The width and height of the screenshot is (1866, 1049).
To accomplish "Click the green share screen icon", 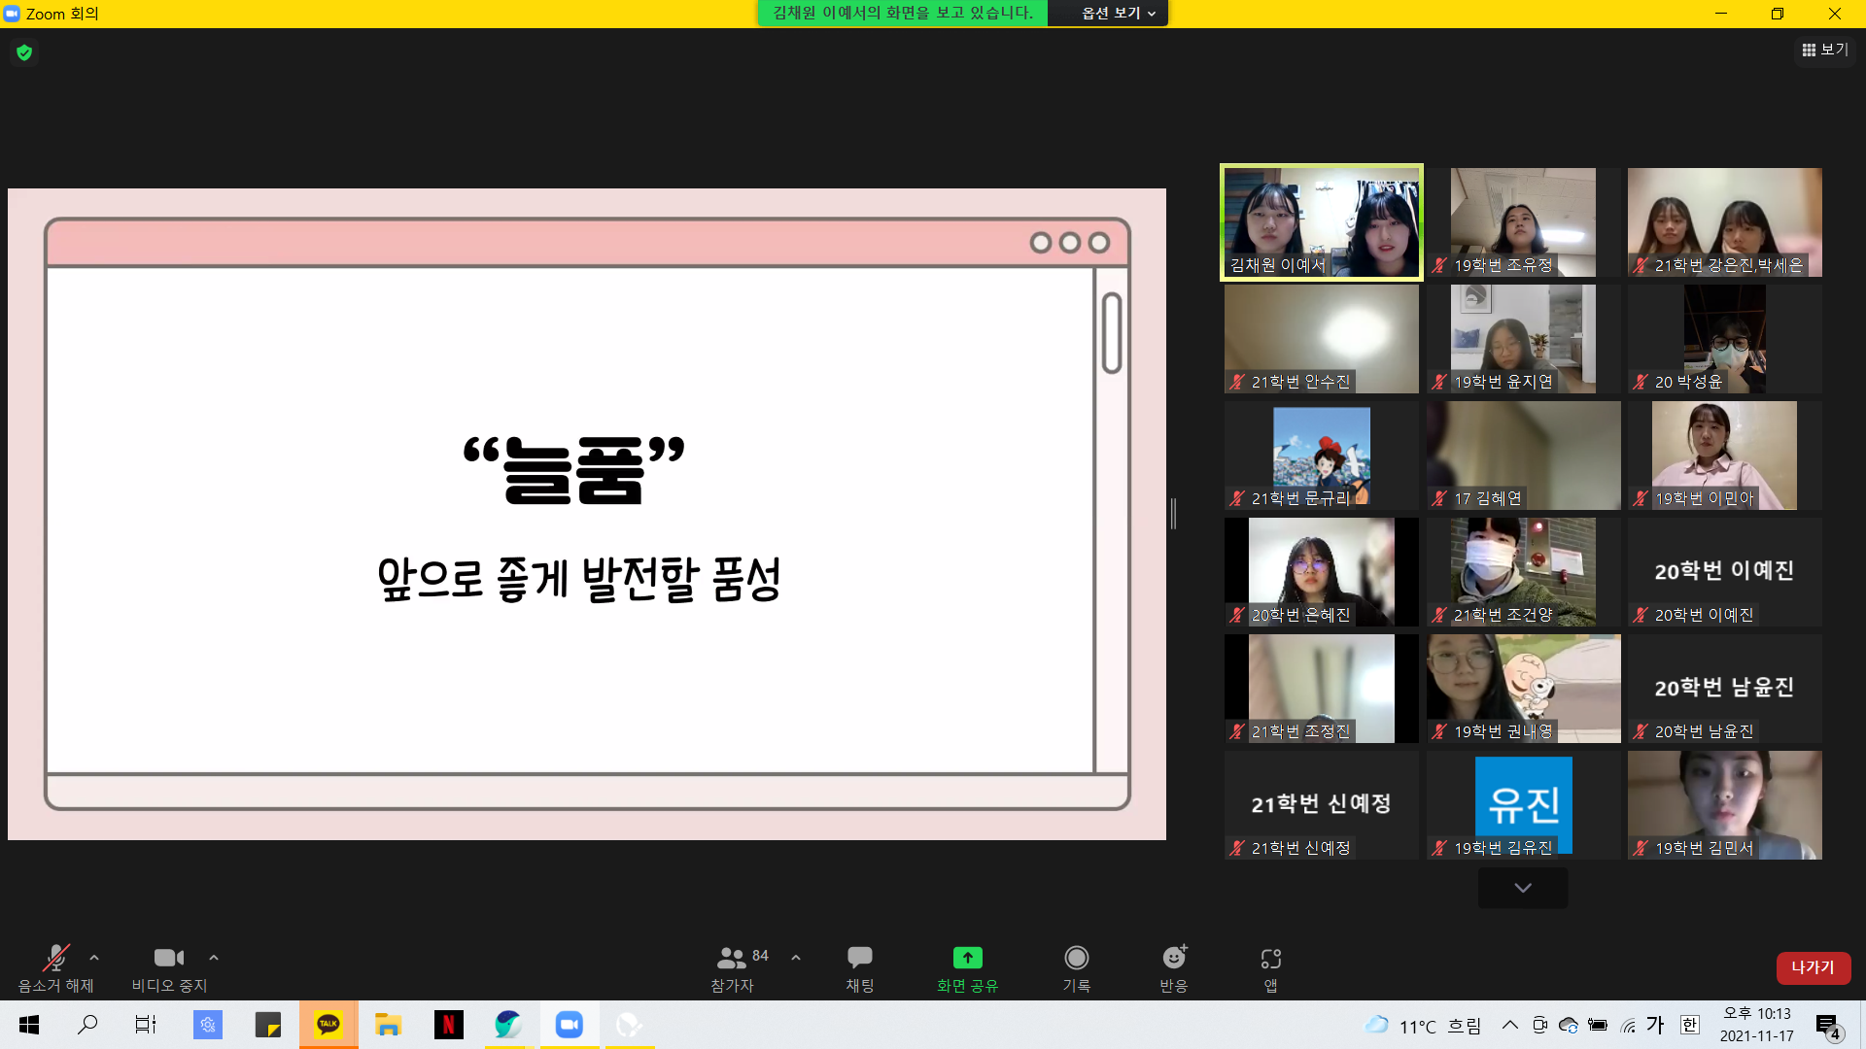I will pos(967,959).
